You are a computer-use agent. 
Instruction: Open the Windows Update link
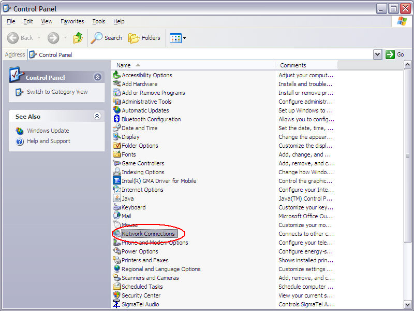[x=48, y=131]
